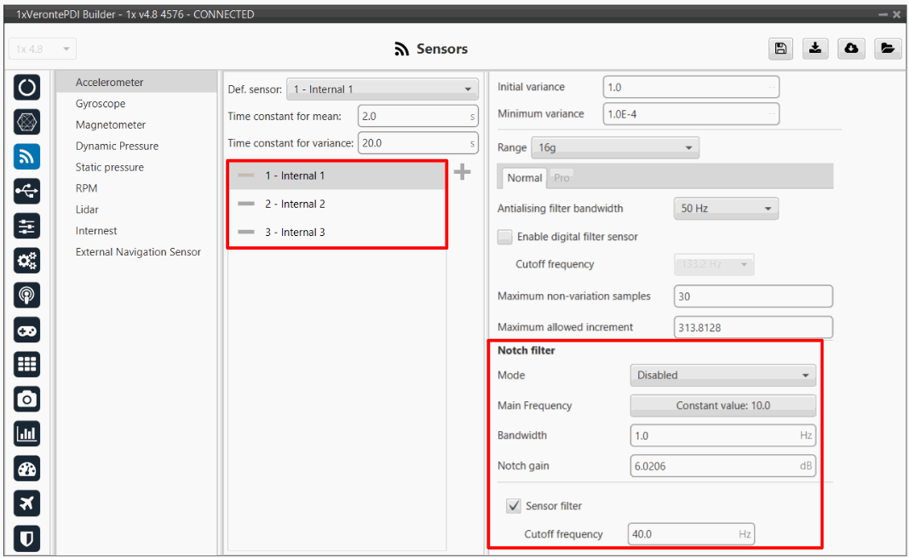
Task: Open the gears settings sidebar icon
Action: coord(27,261)
